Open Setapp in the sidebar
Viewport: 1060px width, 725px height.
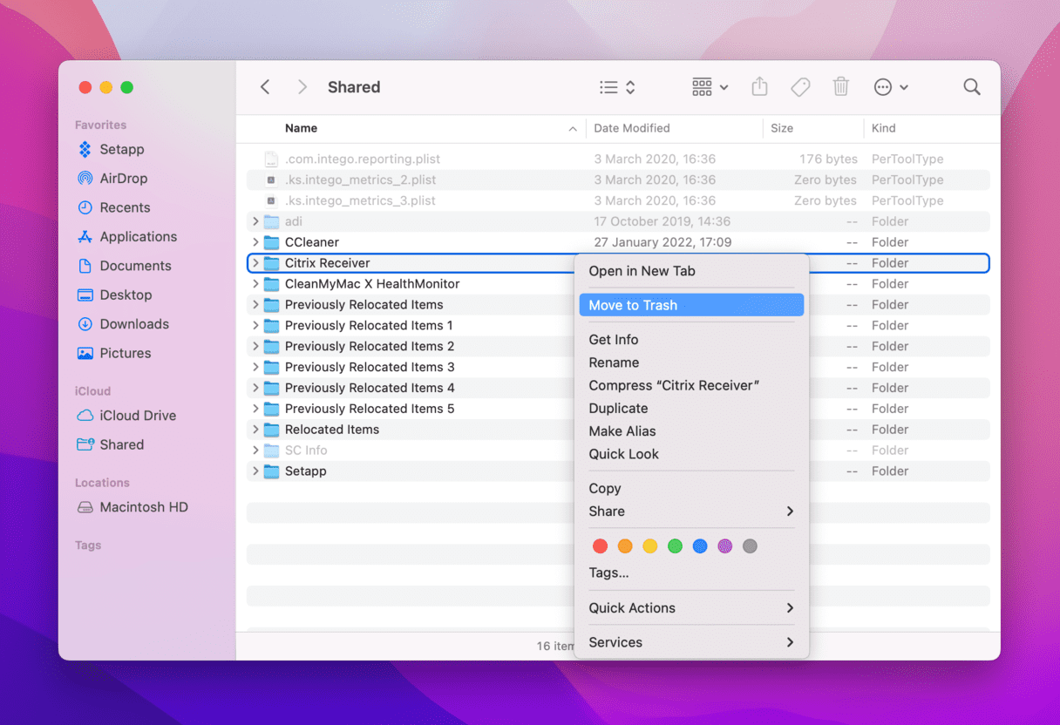coord(112,149)
